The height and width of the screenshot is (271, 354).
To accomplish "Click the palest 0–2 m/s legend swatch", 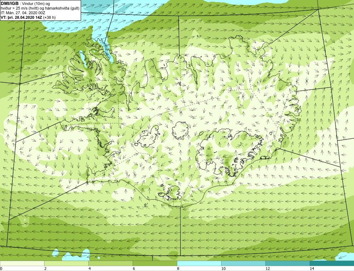I will click(22, 263).
